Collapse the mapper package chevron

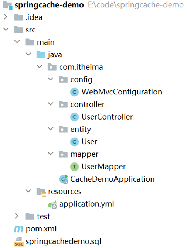(51, 154)
